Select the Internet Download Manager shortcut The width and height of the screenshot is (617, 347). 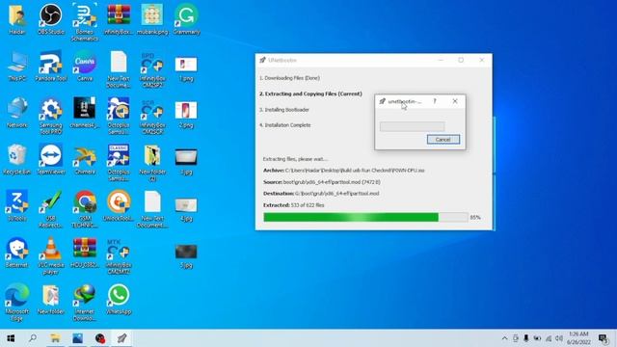click(85, 302)
